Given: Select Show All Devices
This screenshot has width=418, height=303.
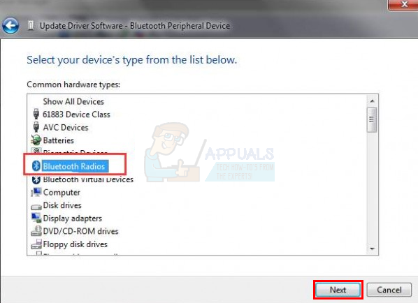Looking at the screenshot, I should (x=73, y=101).
